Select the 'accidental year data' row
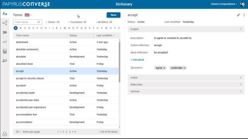 pyautogui.click(x=66, y=100)
